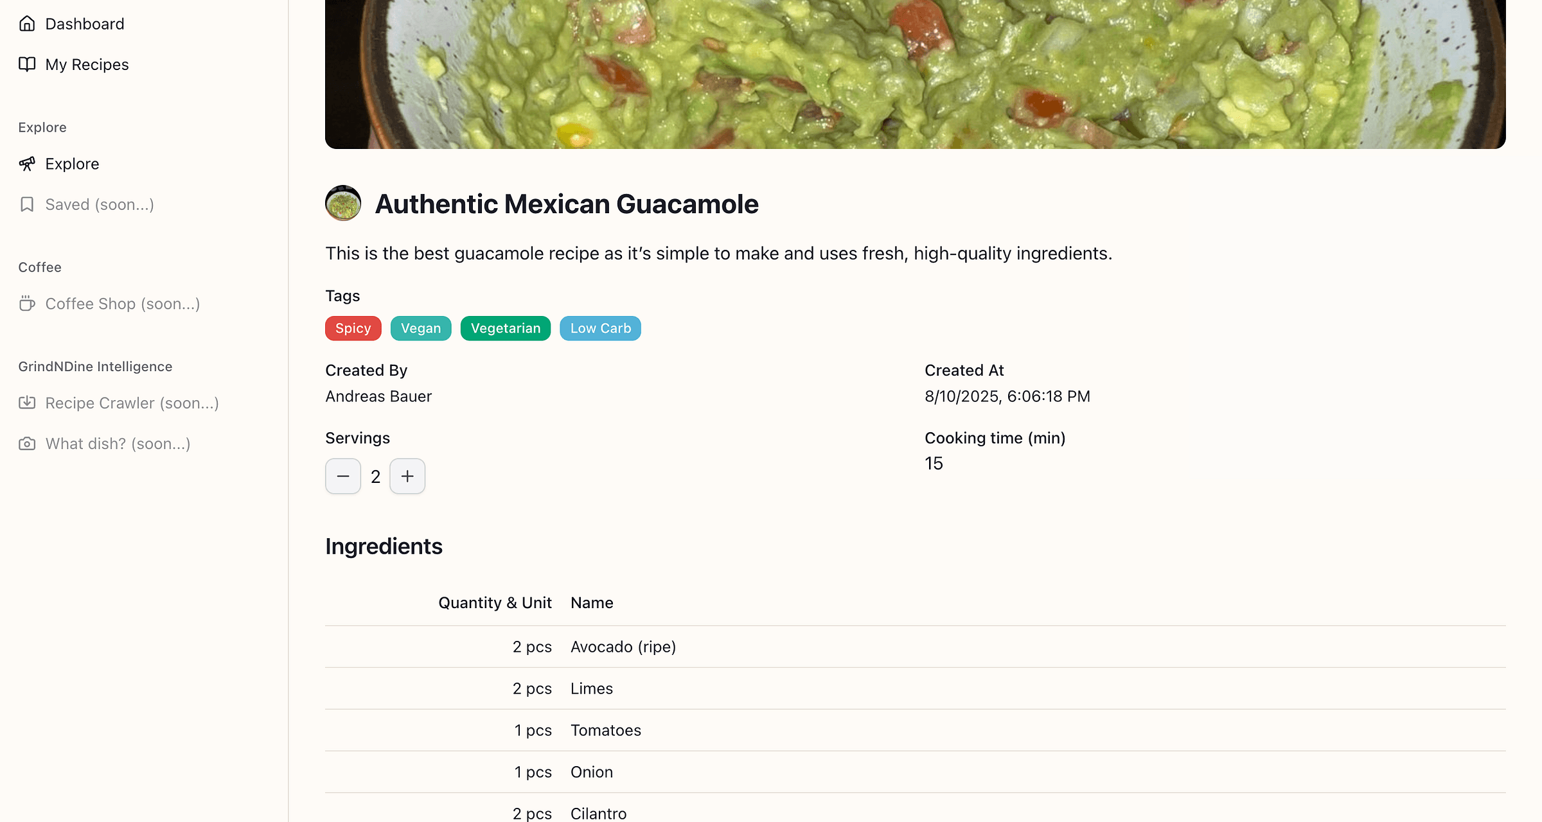Open the Dashboard menu item
This screenshot has height=822, width=1542.
pyautogui.click(x=85, y=24)
